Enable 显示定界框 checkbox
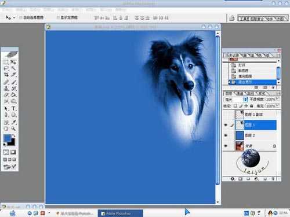The height and width of the screenshot is (217, 290). click(58, 17)
